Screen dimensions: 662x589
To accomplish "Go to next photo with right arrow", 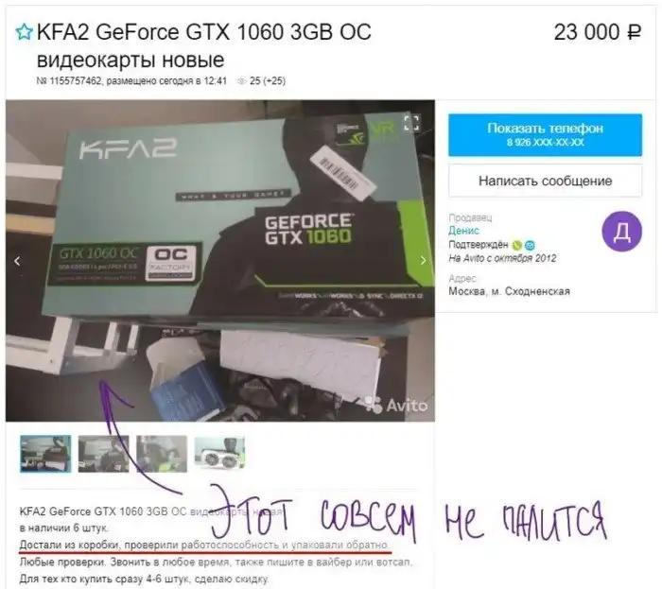I will pyautogui.click(x=423, y=261).
